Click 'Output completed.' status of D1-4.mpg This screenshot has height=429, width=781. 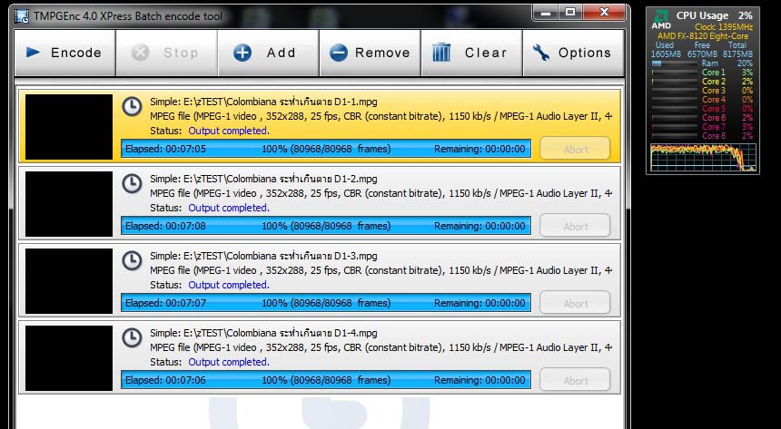tap(229, 362)
